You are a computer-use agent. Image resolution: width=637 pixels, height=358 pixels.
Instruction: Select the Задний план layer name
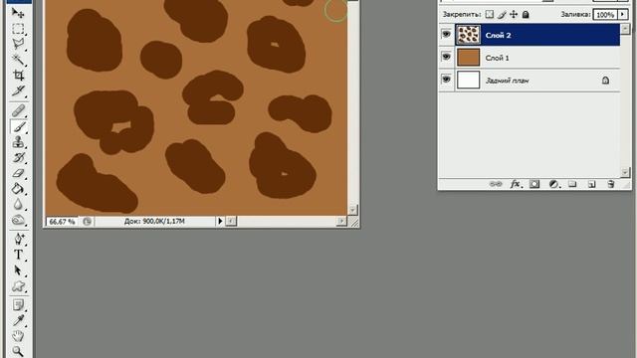point(507,81)
